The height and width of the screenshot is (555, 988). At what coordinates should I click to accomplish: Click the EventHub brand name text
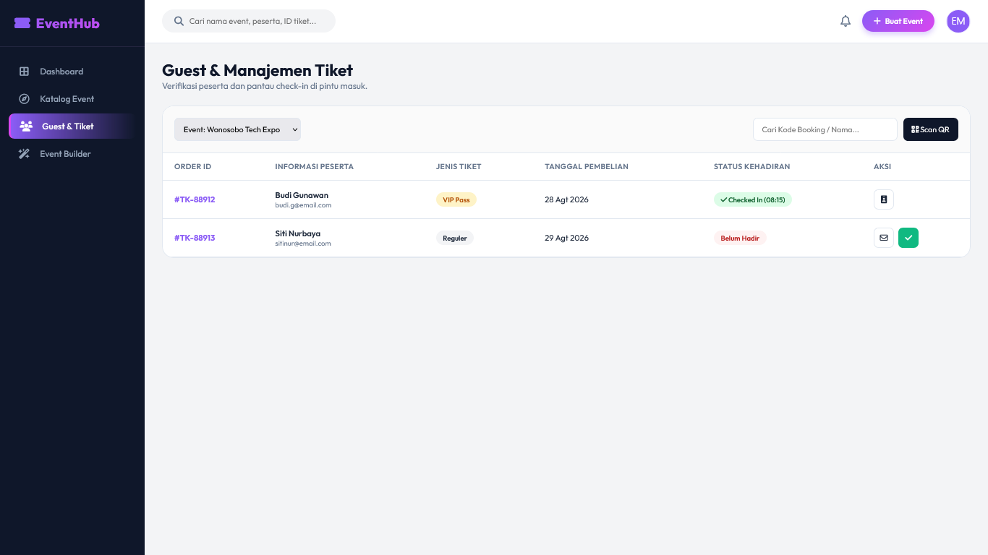click(68, 23)
